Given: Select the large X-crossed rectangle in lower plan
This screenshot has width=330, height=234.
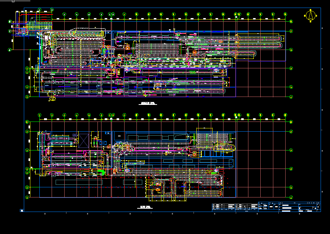Looking at the screenshot, I should point(83,141).
